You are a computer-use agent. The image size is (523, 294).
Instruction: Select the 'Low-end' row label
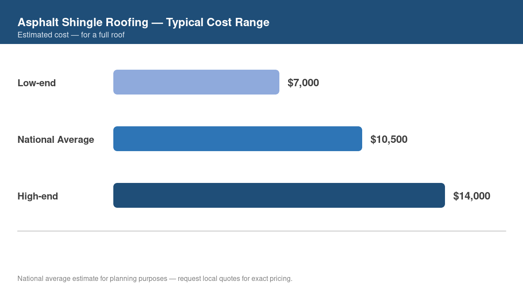(x=37, y=83)
